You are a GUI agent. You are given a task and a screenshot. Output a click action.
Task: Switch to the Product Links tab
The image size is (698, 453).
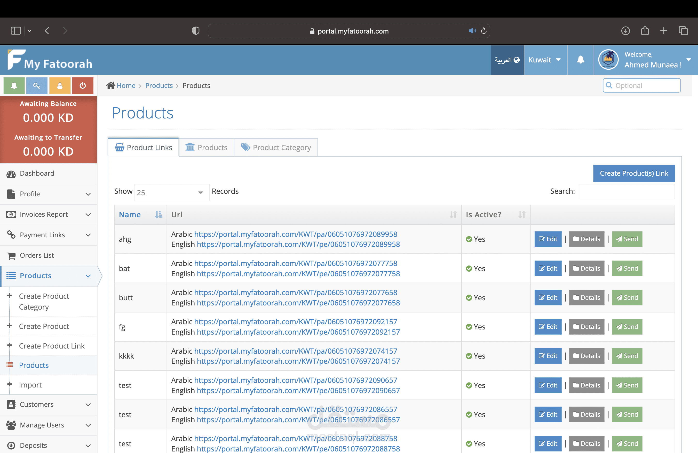click(x=144, y=147)
